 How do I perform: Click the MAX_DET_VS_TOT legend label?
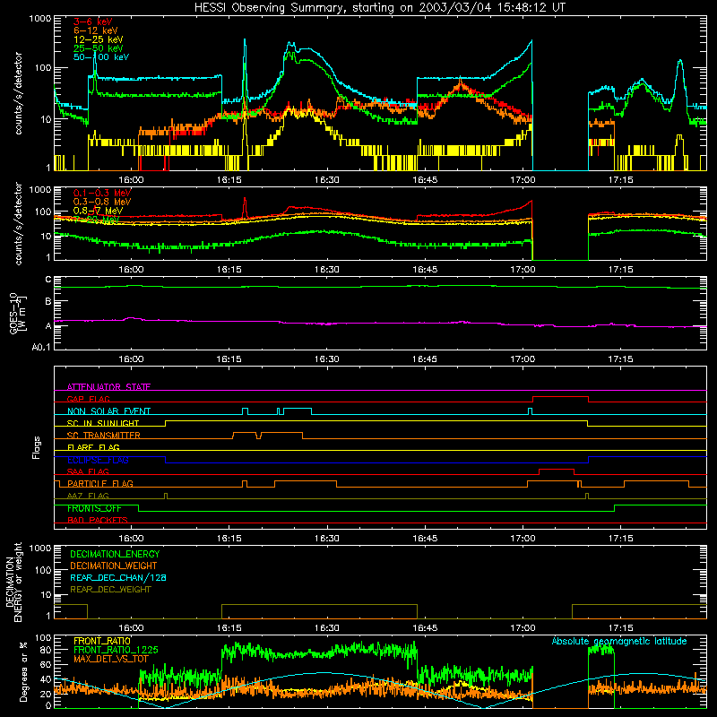[x=111, y=659]
